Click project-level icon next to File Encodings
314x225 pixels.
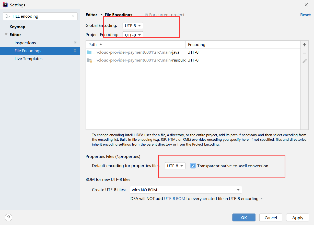coord(75,51)
